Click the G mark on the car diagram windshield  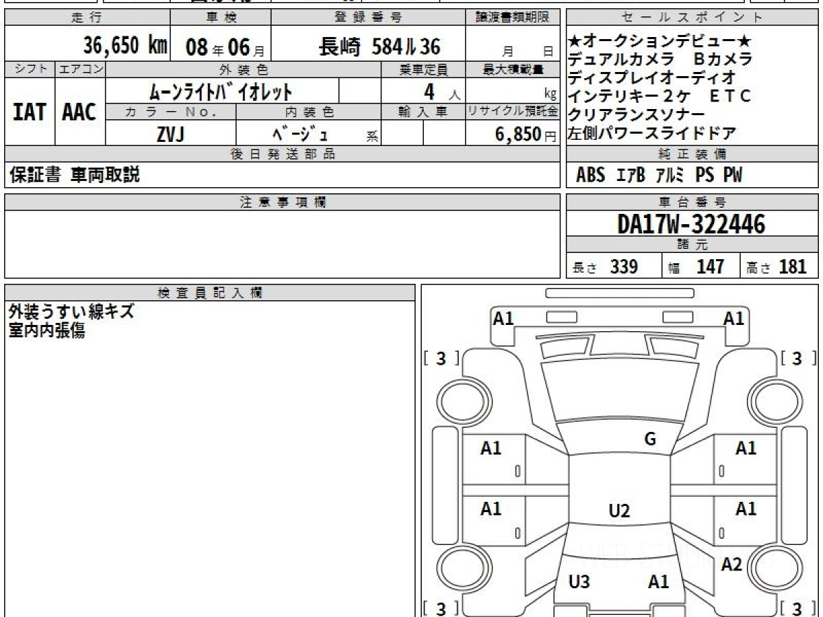point(650,439)
